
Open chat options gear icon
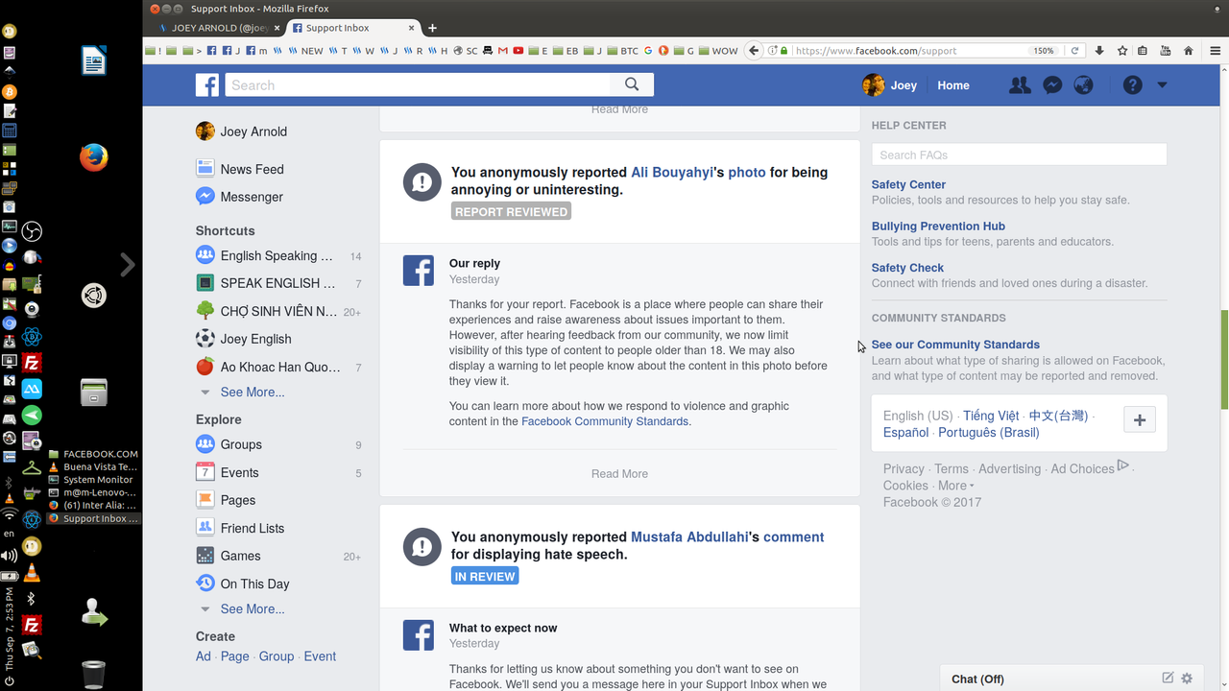[1187, 678]
